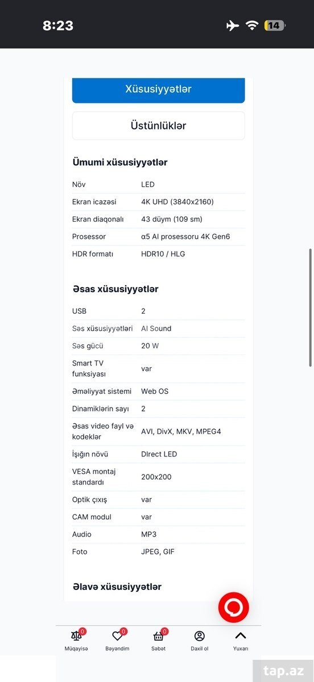Screen dimensions: 314x682
Task: Tap the Müqayisə label in bottom bar
Action: (76, 648)
